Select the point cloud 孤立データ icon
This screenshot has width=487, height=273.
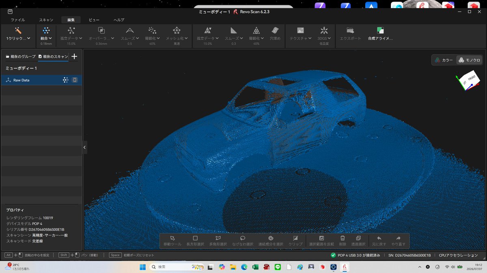[x=71, y=30]
